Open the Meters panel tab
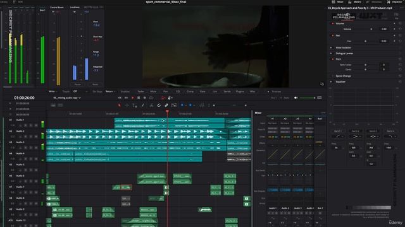Viewport: 405px width, 227px height. point(354,2)
